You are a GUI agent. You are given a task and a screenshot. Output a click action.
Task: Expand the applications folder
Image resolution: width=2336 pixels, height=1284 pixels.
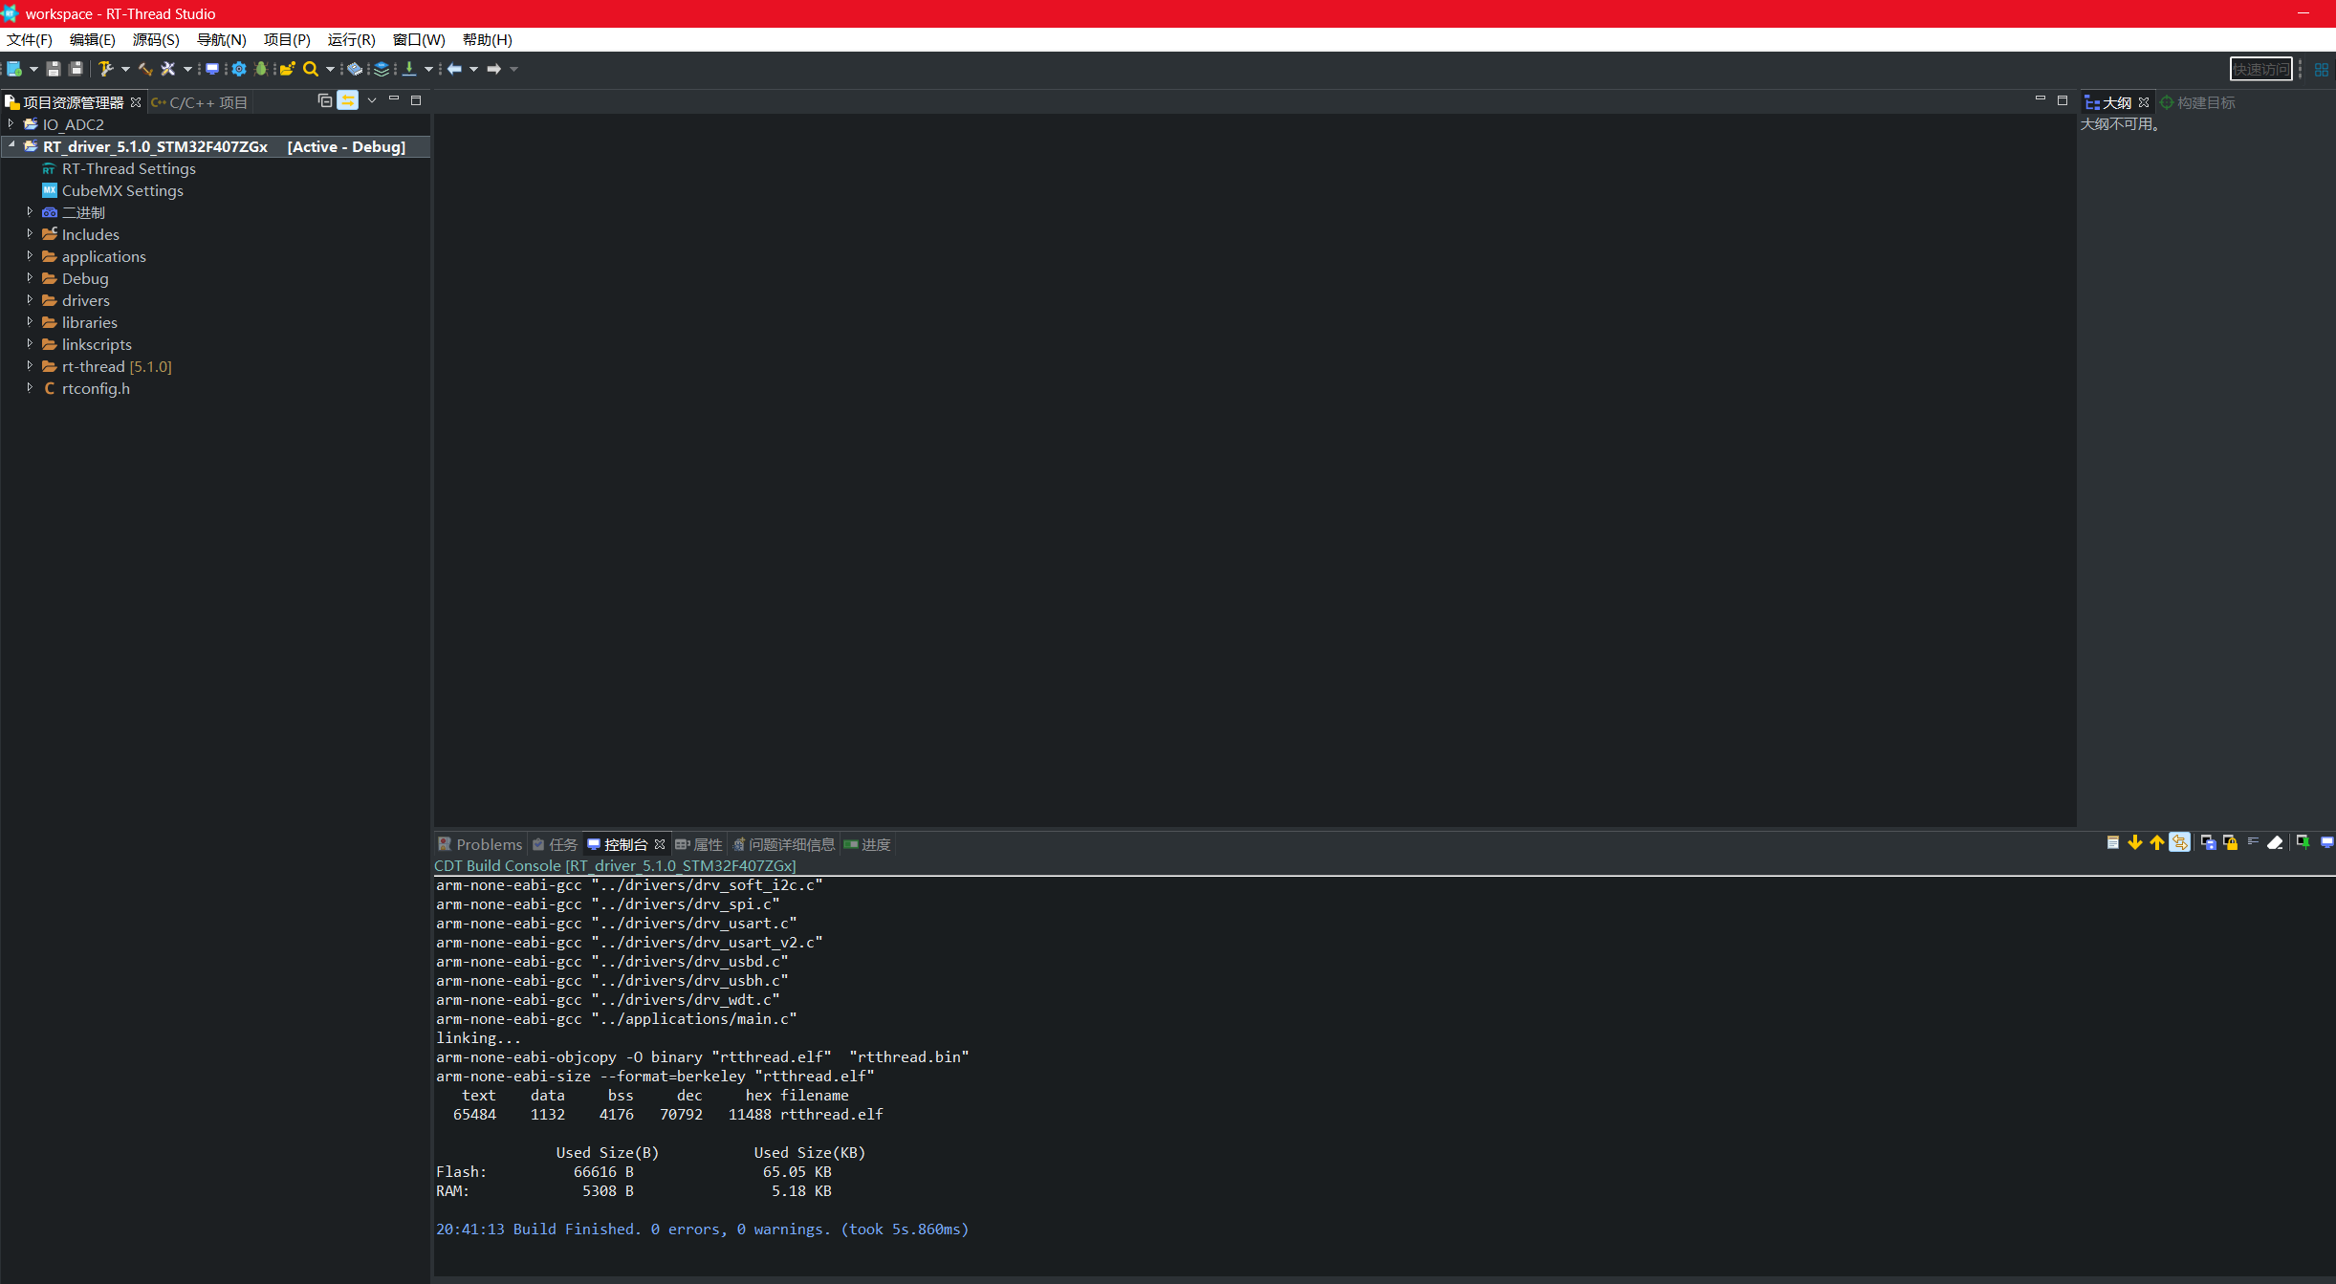[x=30, y=256]
